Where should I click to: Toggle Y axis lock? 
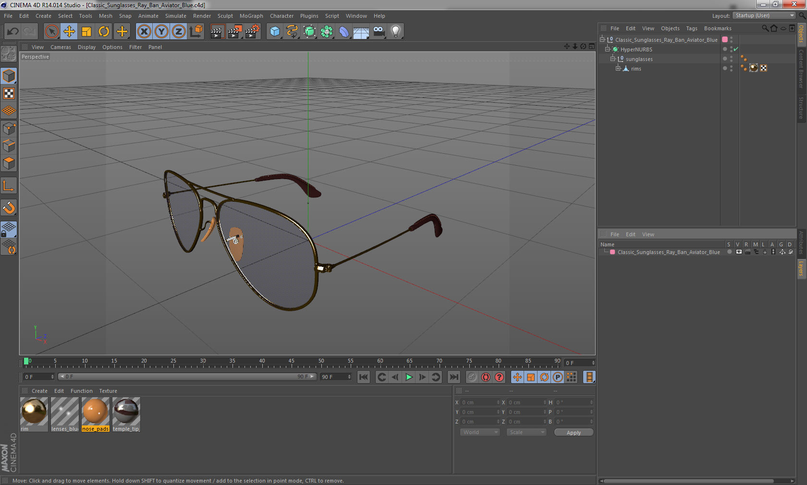(x=161, y=32)
